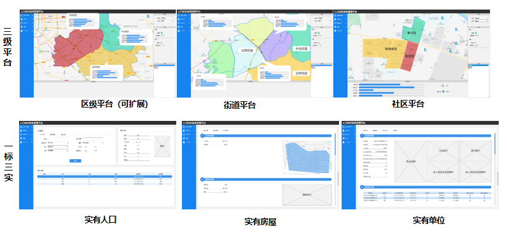This screenshot has width=507, height=238.
Task: Click 法人身份证反面照片 placeholder
Action: point(476,172)
